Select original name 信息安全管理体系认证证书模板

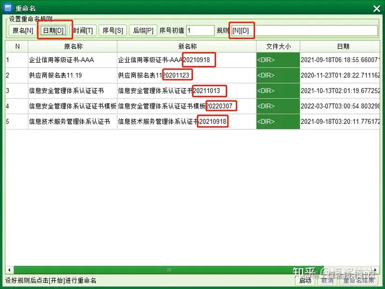click(x=73, y=106)
